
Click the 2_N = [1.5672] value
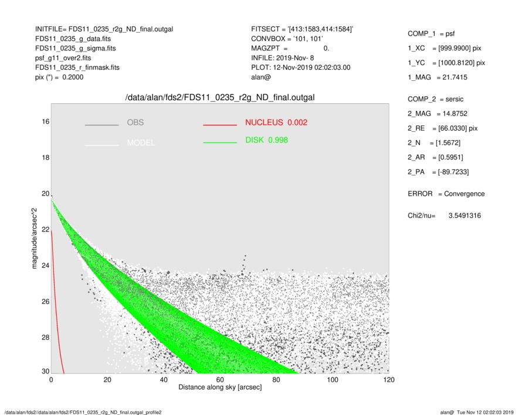(433, 143)
